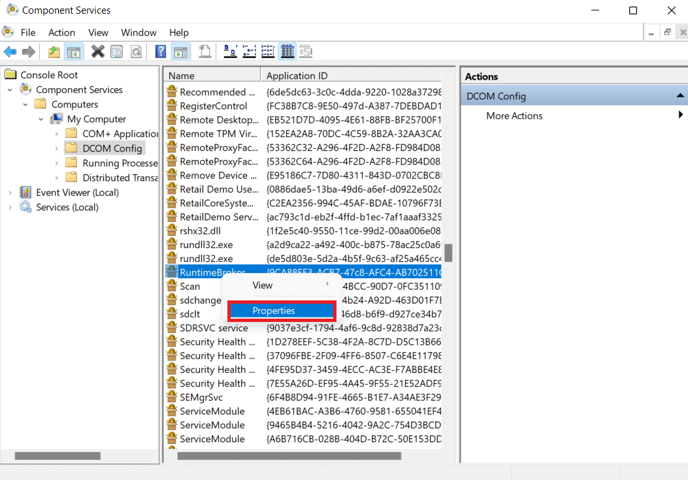
Task: Open Properties toolbar icon
Action: coord(117,52)
